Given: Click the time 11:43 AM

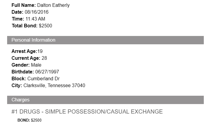Looking at the screenshot, I should click(35, 19).
